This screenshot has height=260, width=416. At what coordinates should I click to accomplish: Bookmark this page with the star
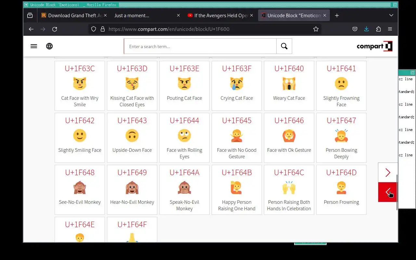pyautogui.click(x=316, y=29)
